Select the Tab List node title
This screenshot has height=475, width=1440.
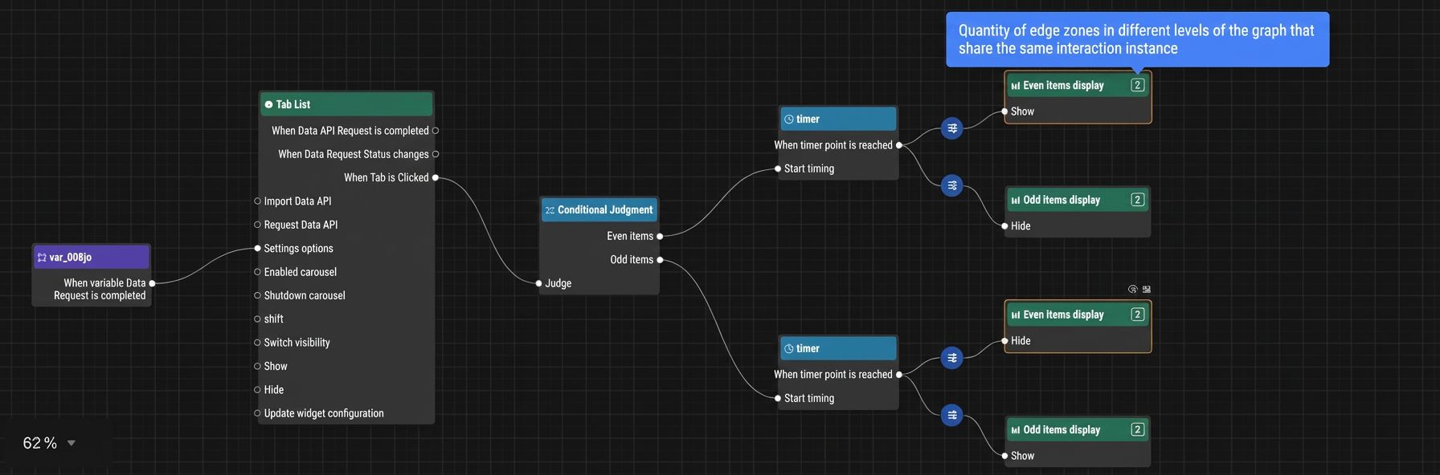pos(293,104)
